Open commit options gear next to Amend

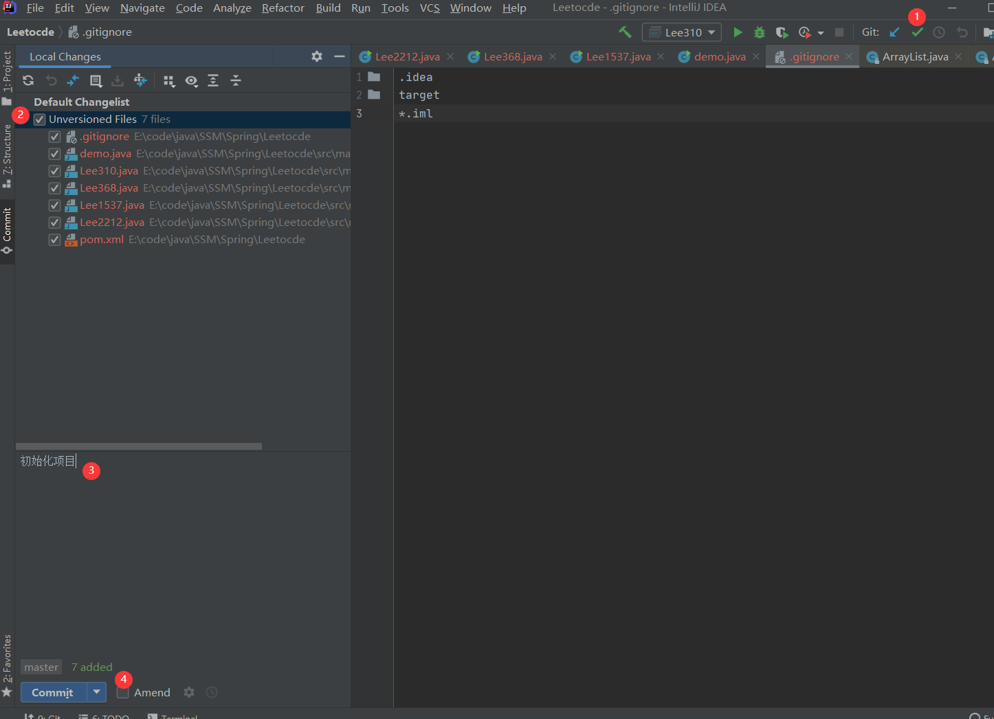click(189, 692)
